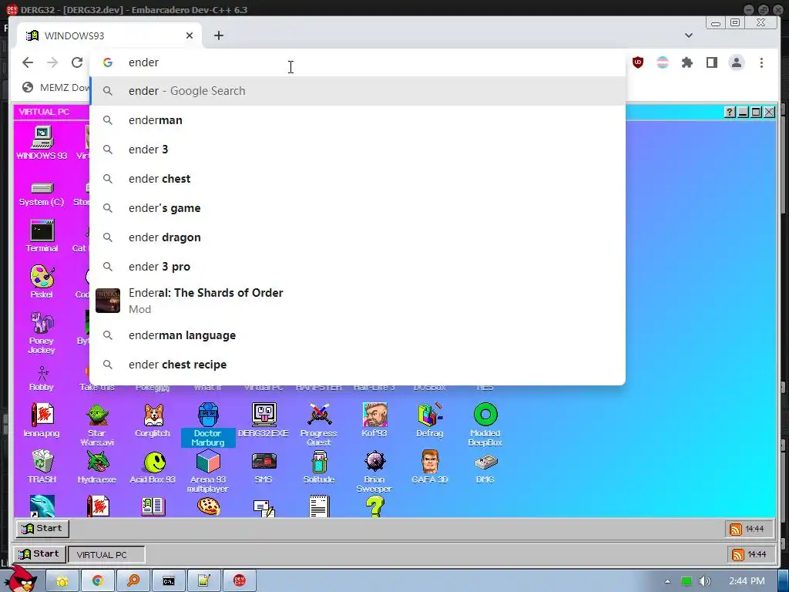Open the RSS feed icon in outer taskbar
The image size is (789, 592).
pyautogui.click(x=737, y=554)
